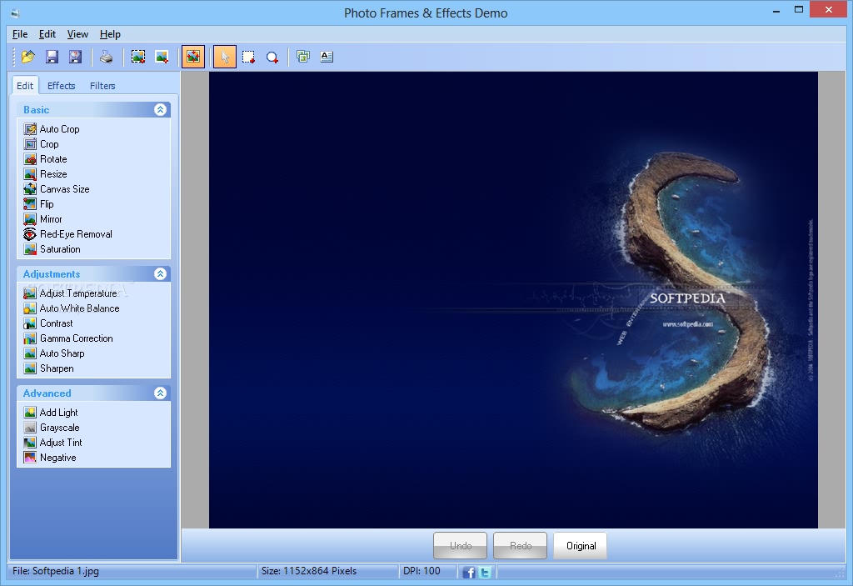The width and height of the screenshot is (853, 586).
Task: Click the Original button
Action: [581, 546]
